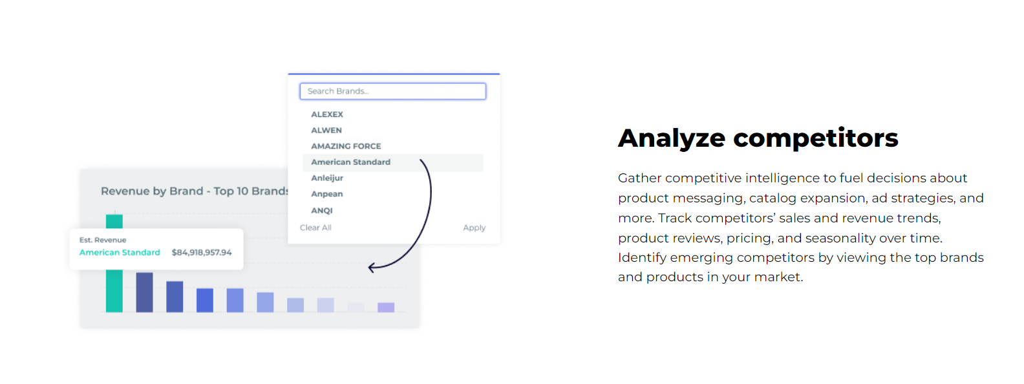Click the curved arrow head graphic
Screen dimensions: 1024x384
[372, 267]
